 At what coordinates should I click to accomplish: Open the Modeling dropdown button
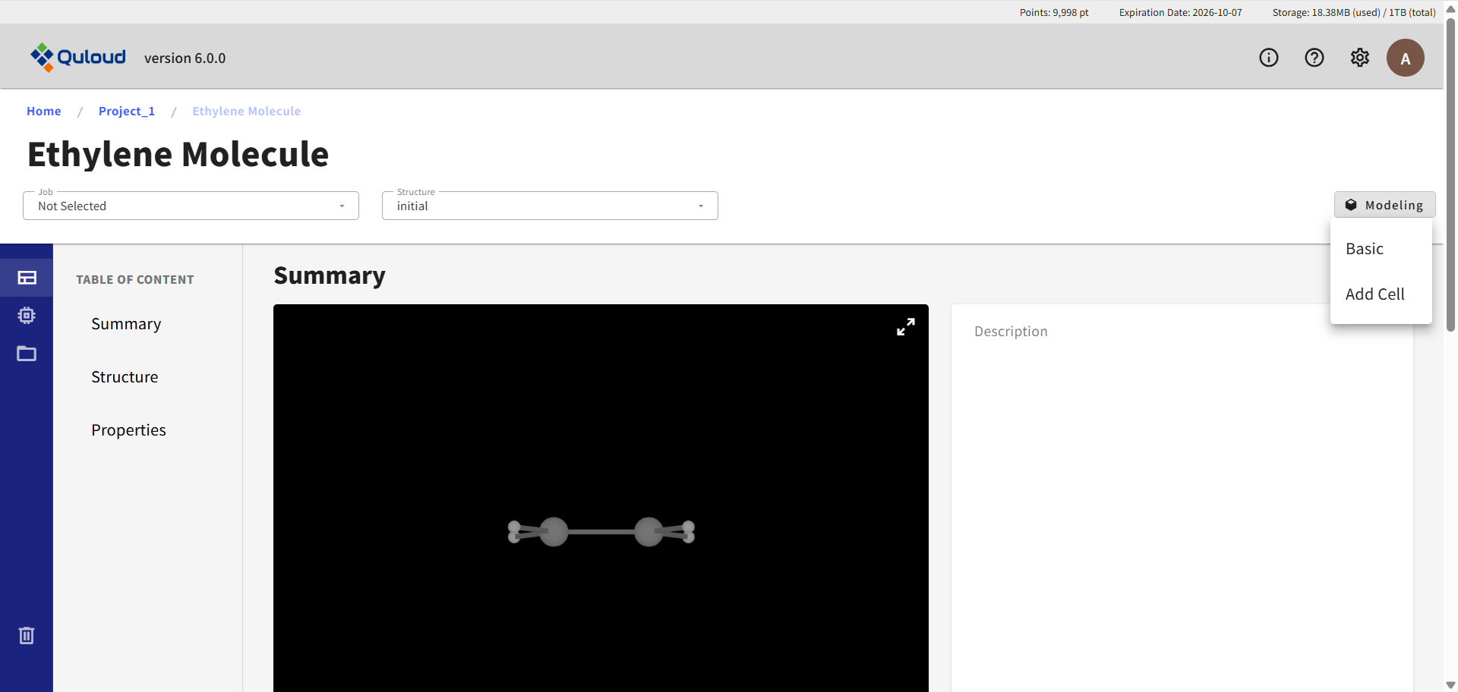[x=1384, y=205]
